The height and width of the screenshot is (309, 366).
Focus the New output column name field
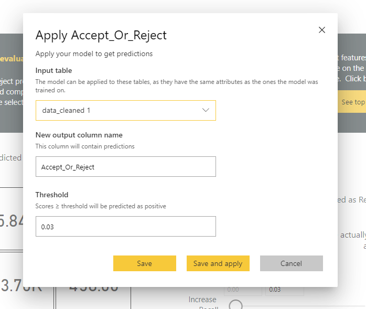(125, 167)
